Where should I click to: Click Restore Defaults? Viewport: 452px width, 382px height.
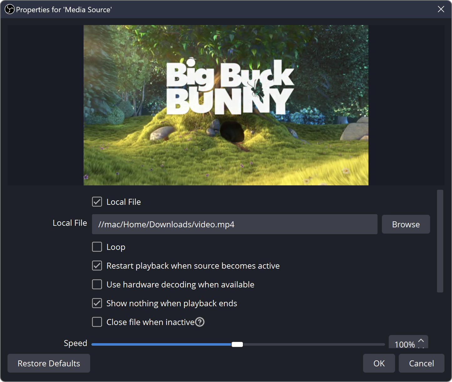(x=49, y=363)
